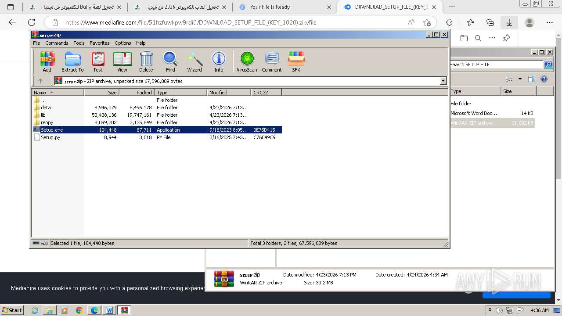Image resolution: width=562 pixels, height=316 pixels.
Task: Toggle the Explorer preview pane icon
Action: [x=532, y=79]
